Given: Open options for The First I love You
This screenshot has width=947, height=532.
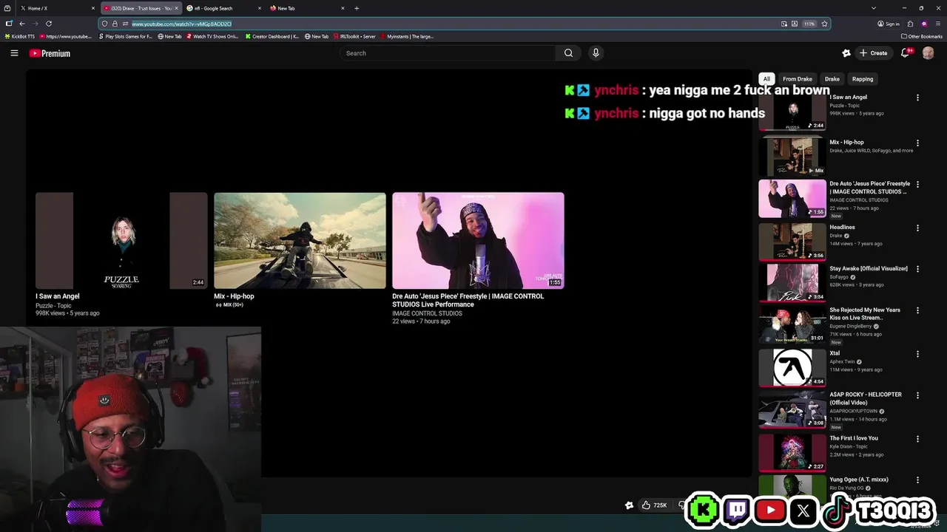Looking at the screenshot, I should point(917,438).
